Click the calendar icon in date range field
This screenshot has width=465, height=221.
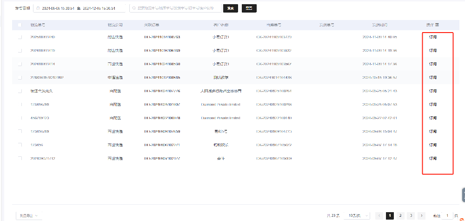(x=38, y=8)
